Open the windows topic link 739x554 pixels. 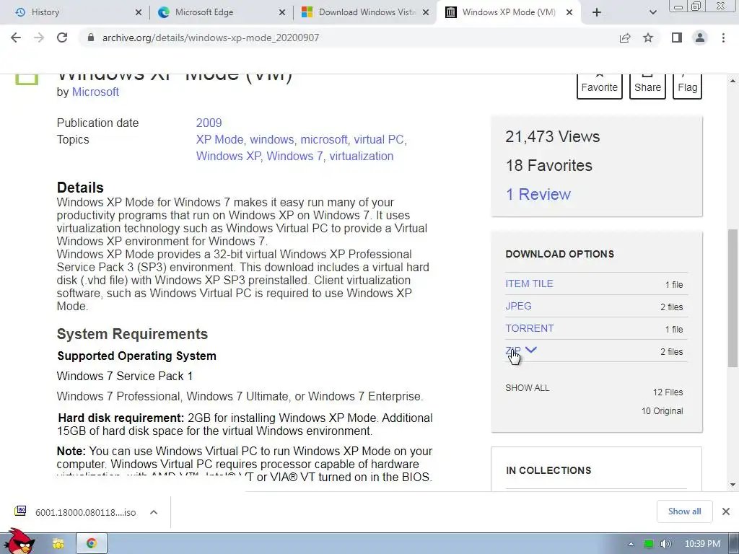tap(271, 139)
